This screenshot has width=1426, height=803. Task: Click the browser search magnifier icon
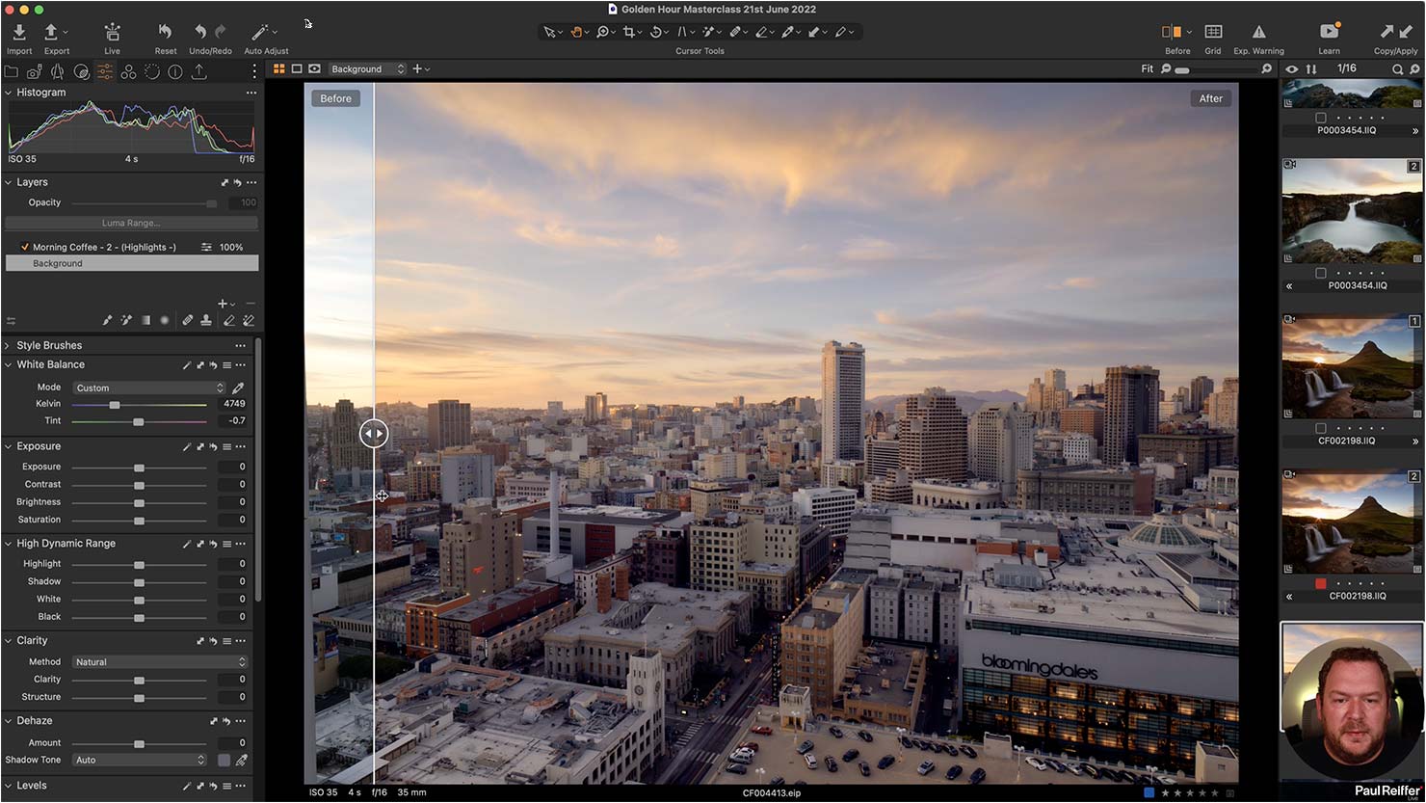pos(1397,69)
